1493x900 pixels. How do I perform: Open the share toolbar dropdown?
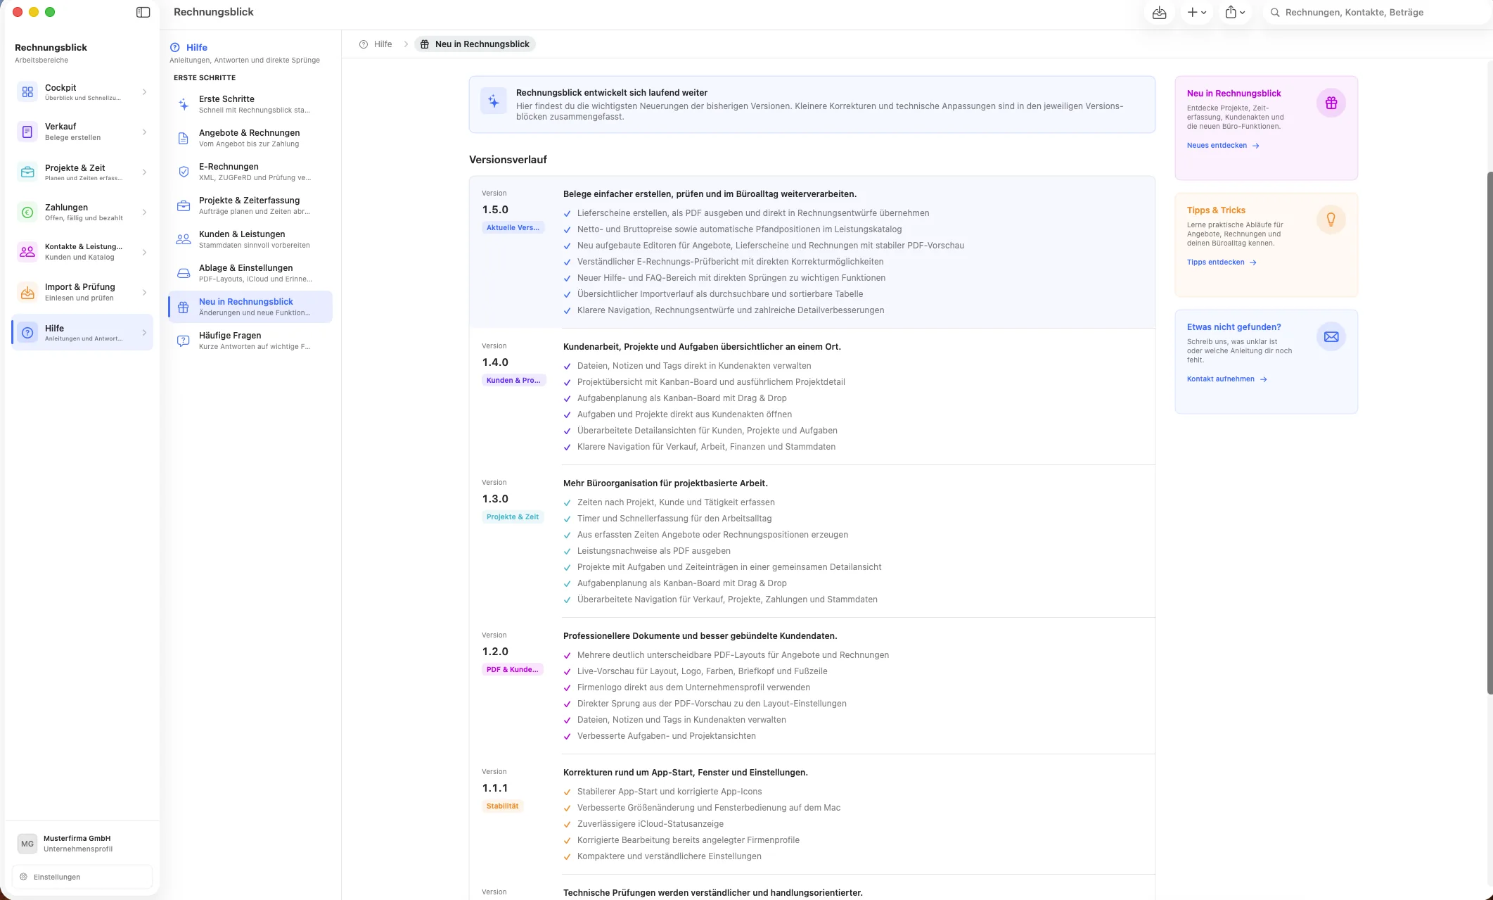[1235, 13]
